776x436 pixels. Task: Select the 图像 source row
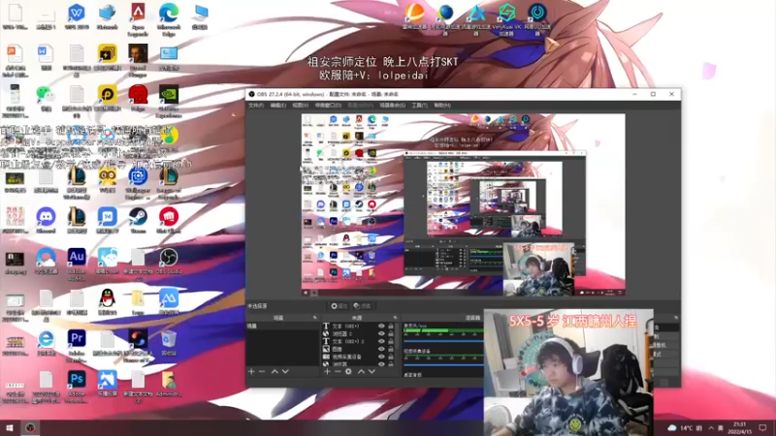(359, 349)
